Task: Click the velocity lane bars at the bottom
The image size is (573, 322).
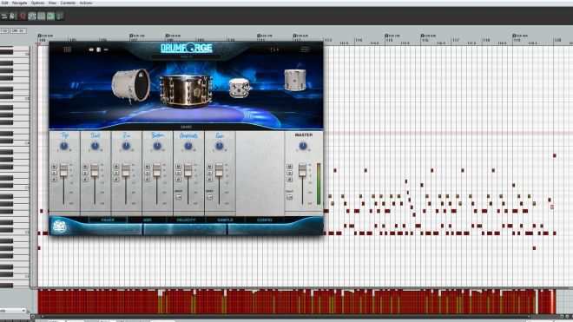Action: tap(297, 301)
